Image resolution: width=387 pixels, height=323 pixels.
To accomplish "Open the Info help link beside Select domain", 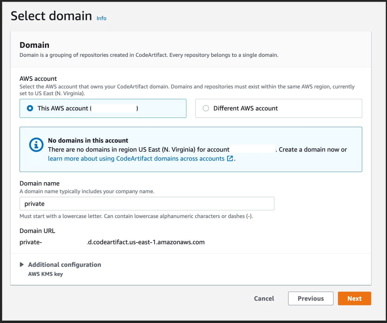I will [101, 18].
